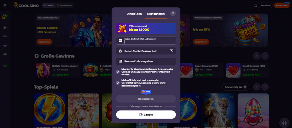Go to next Große Gewinne slide
This screenshot has width=292, height=128.
265,56
